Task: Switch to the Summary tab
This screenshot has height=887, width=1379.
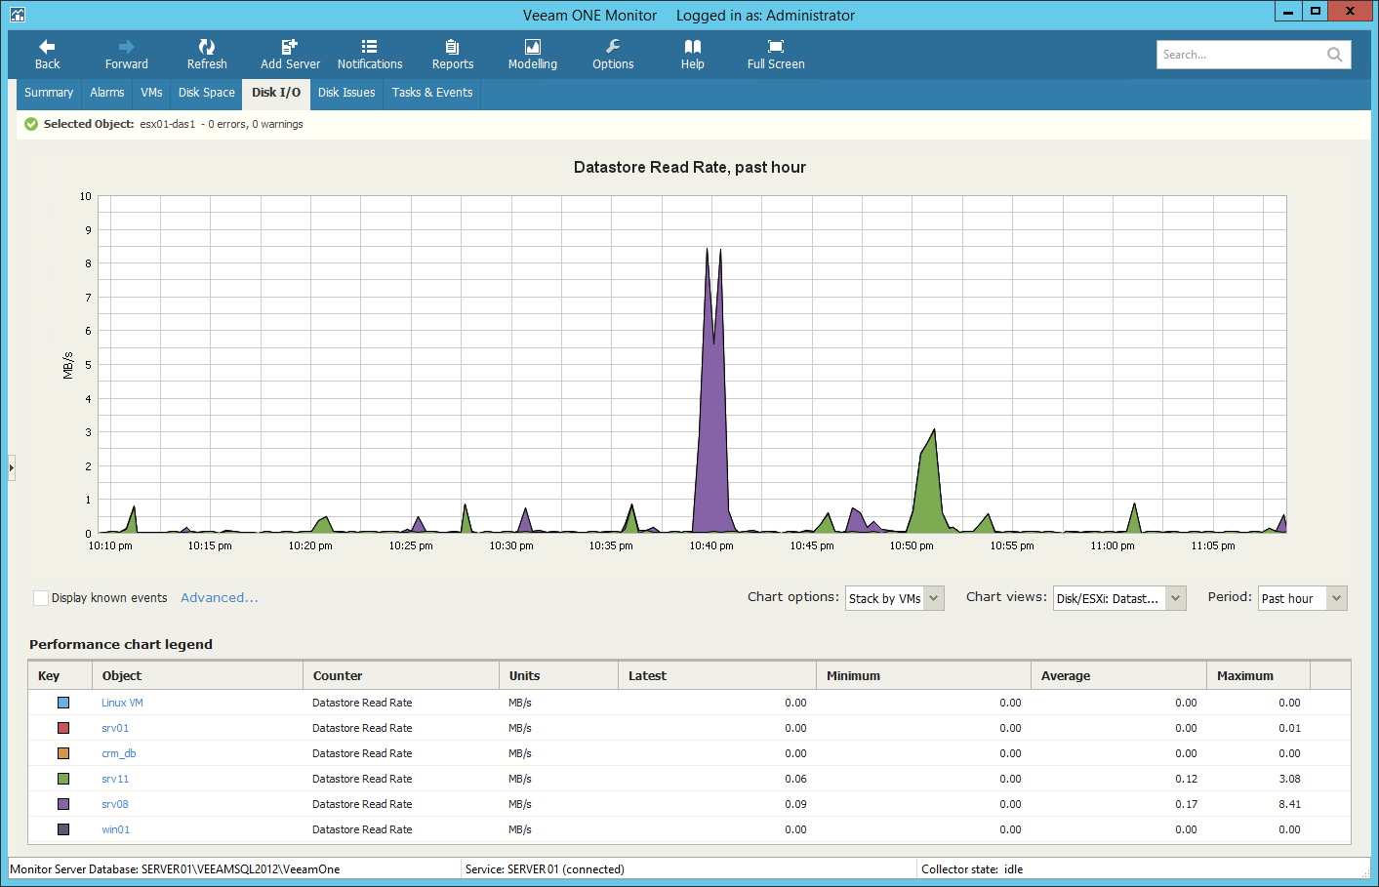Action: click(49, 93)
